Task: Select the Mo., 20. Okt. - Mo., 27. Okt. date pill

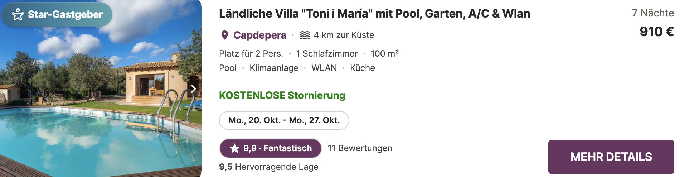Action: pos(284,120)
